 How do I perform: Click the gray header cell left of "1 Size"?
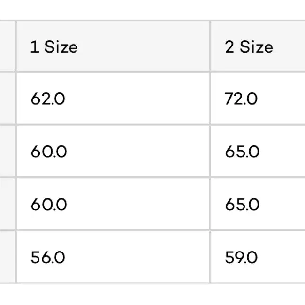(x=8, y=46)
